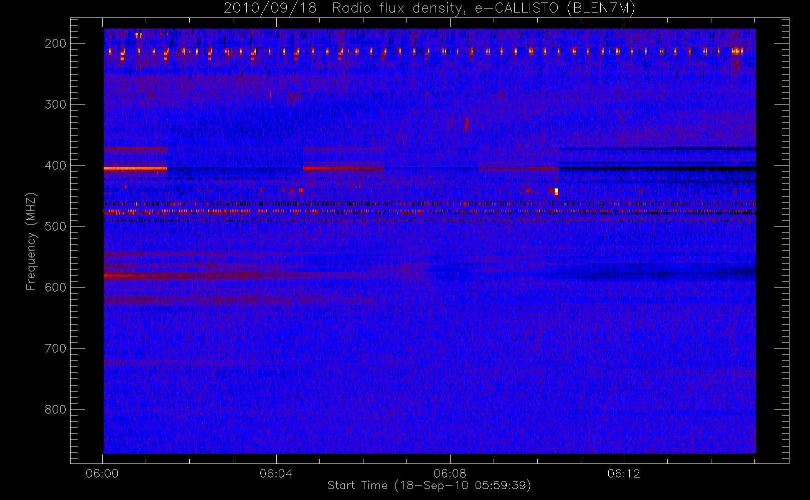Click the 'Frequency (MHZ)' axis label
The width and height of the screenshot is (810, 500).
[31, 241]
